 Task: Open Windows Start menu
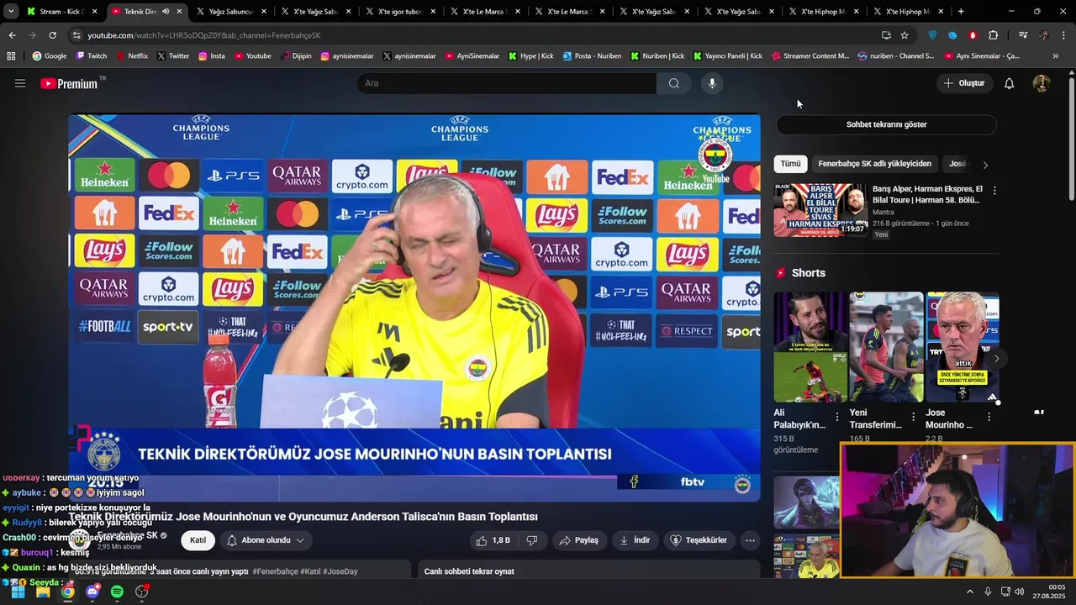click(17, 592)
